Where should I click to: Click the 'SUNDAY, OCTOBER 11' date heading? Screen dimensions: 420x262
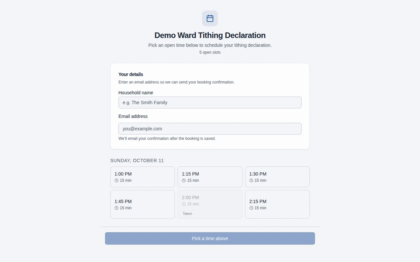coord(137,160)
